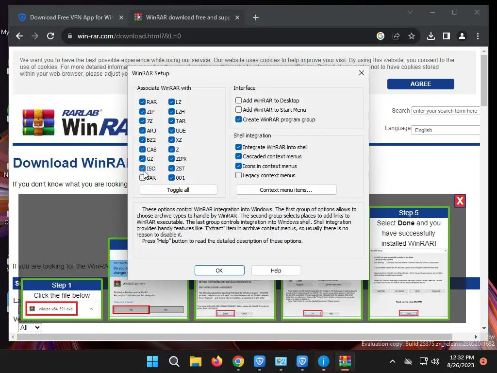497x373 pixels.
Task: Close the WinRAR Setup dialog
Action: tap(361, 73)
